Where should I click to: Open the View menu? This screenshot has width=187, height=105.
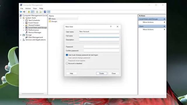tap(35, 8)
